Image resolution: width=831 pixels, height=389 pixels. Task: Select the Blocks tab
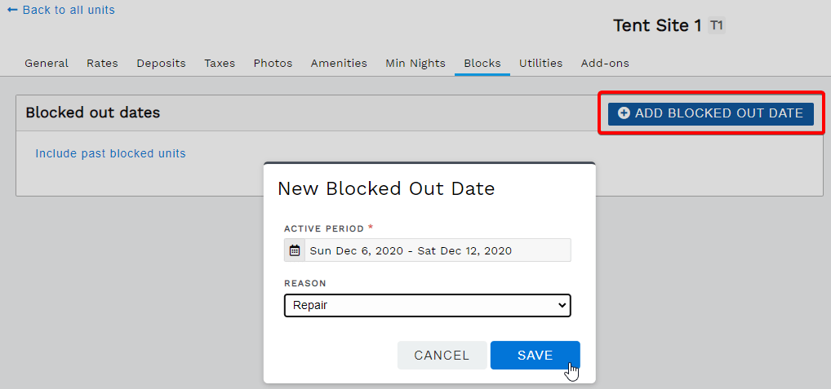tap(482, 64)
